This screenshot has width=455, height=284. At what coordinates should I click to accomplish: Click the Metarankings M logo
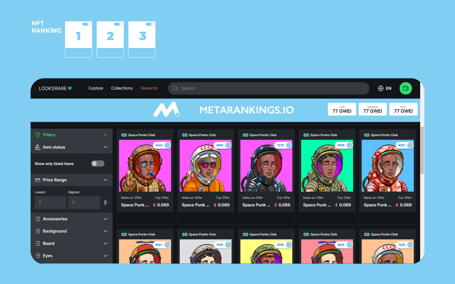point(166,110)
